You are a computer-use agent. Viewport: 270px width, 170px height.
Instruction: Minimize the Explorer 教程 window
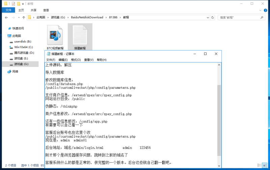pyautogui.click(x=241, y=4)
